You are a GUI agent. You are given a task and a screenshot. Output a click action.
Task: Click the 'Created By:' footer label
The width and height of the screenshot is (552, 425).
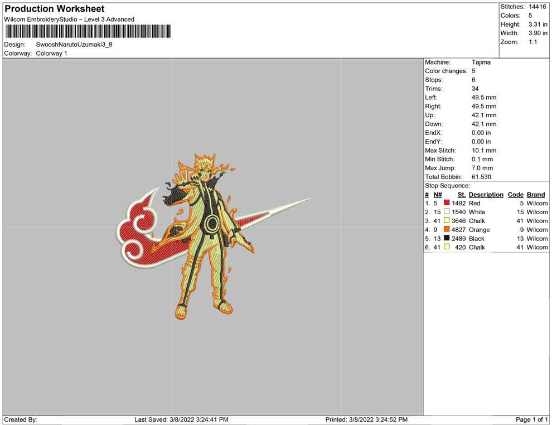coord(21,419)
